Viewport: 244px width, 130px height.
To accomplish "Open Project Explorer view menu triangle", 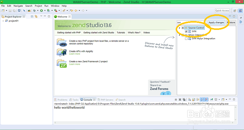I will point(41,16).
